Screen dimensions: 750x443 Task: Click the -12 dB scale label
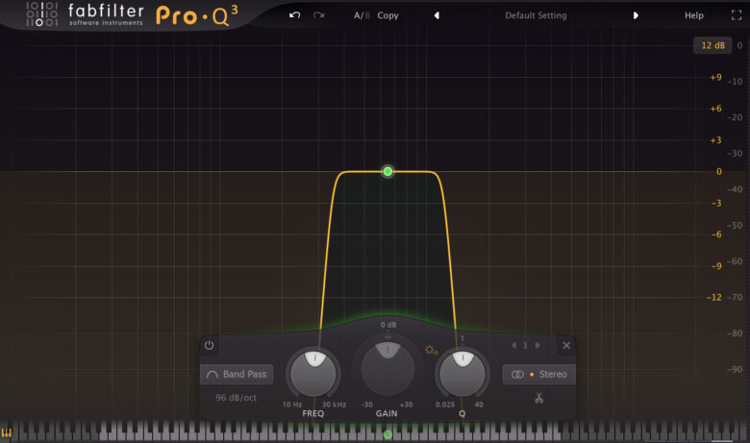pyautogui.click(x=713, y=297)
